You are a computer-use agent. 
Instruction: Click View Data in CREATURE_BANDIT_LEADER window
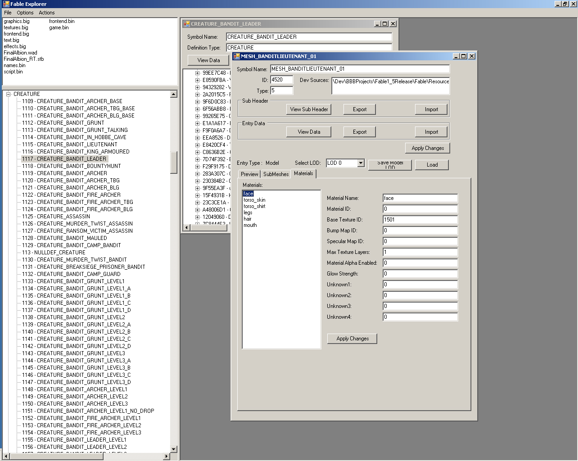pos(208,60)
